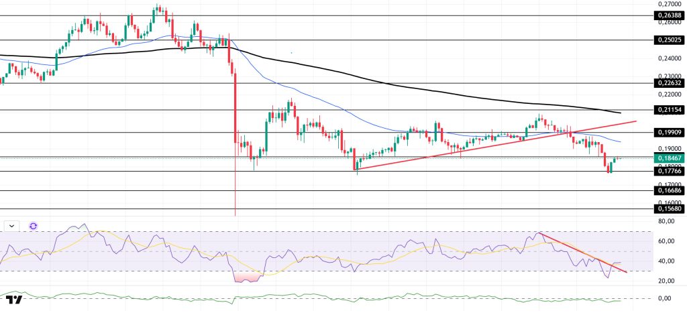Image resolution: width=687 pixels, height=315 pixels.
Task: Click the blue short-term moving average line
Action: [x=302, y=95]
